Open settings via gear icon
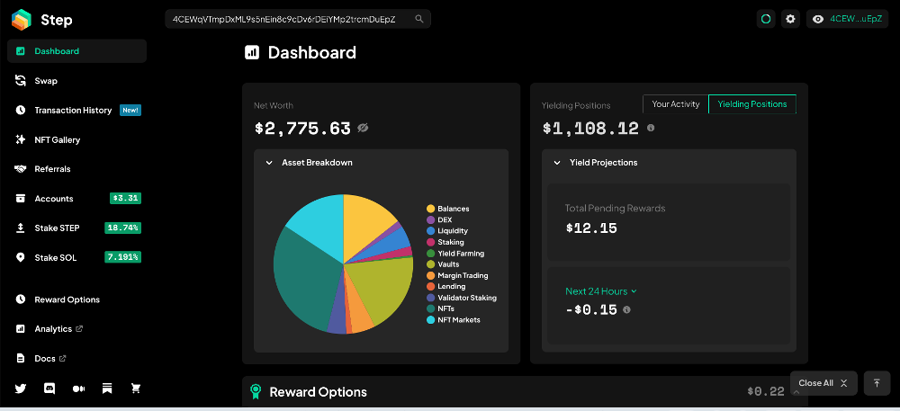900x411 pixels. [x=790, y=19]
